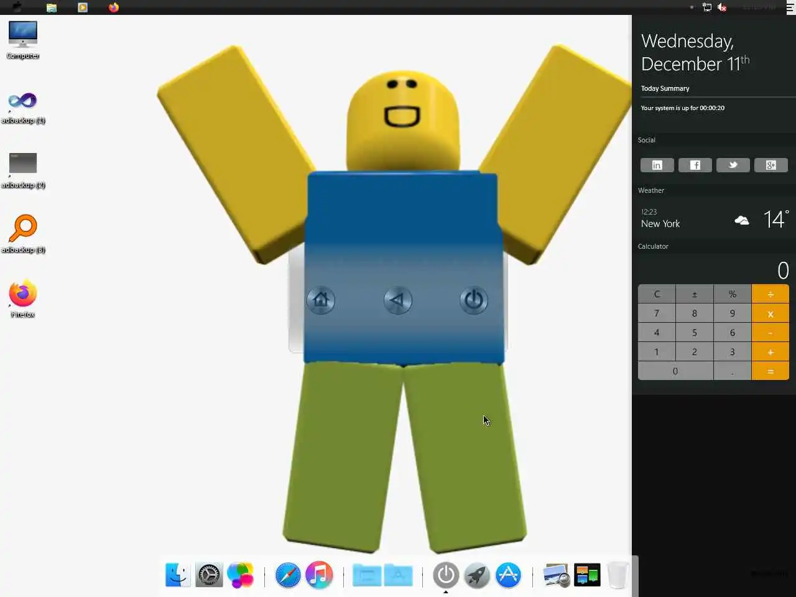796x597 pixels.
Task: Click calculator digit 3
Action: pos(733,352)
